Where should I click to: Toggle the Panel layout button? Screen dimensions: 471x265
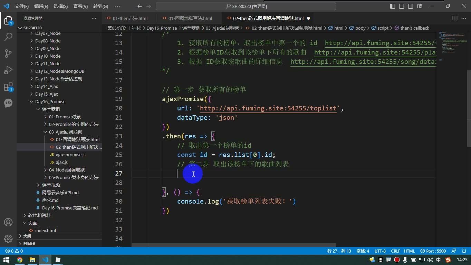[402, 6]
